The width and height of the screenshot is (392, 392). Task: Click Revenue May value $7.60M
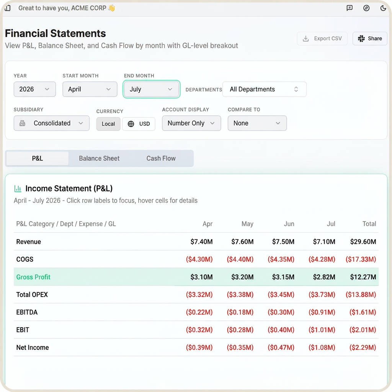pyautogui.click(x=242, y=242)
